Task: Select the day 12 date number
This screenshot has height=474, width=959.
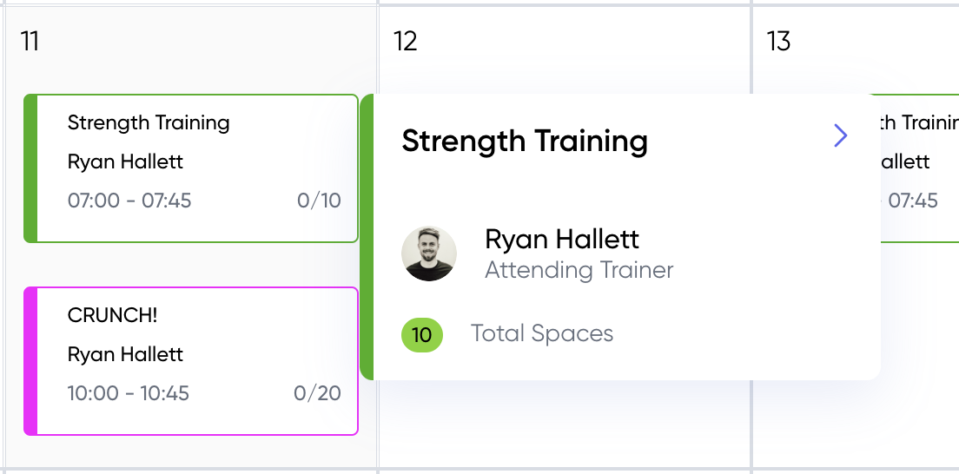Action: [x=405, y=42]
